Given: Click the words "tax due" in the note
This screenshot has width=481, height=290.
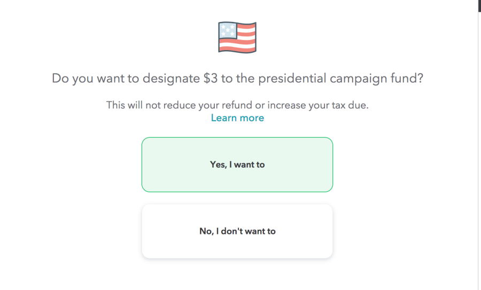Looking at the screenshot, I should pos(350,105).
